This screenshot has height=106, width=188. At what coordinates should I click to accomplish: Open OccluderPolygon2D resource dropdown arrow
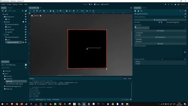pos(185,22)
